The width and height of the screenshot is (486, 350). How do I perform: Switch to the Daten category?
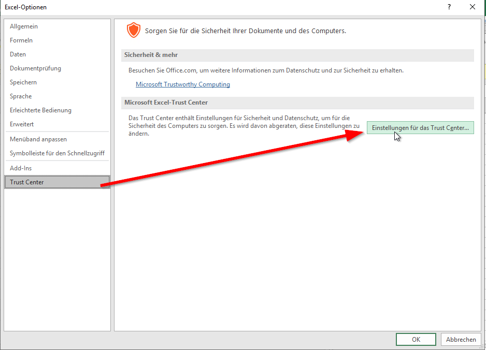(18, 54)
